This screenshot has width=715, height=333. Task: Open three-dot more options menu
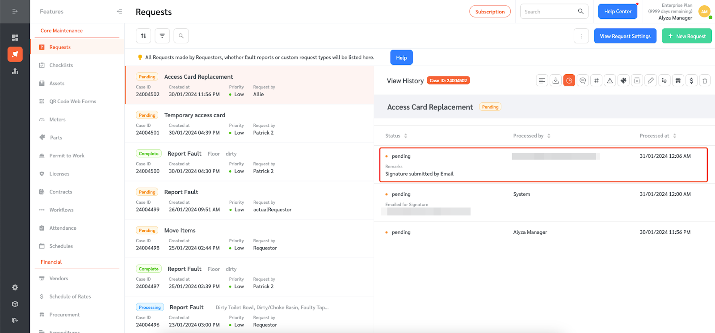(x=581, y=36)
